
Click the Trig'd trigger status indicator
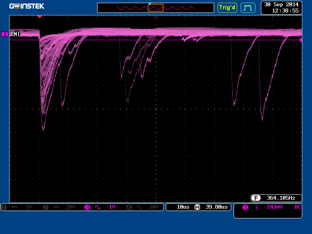click(227, 8)
